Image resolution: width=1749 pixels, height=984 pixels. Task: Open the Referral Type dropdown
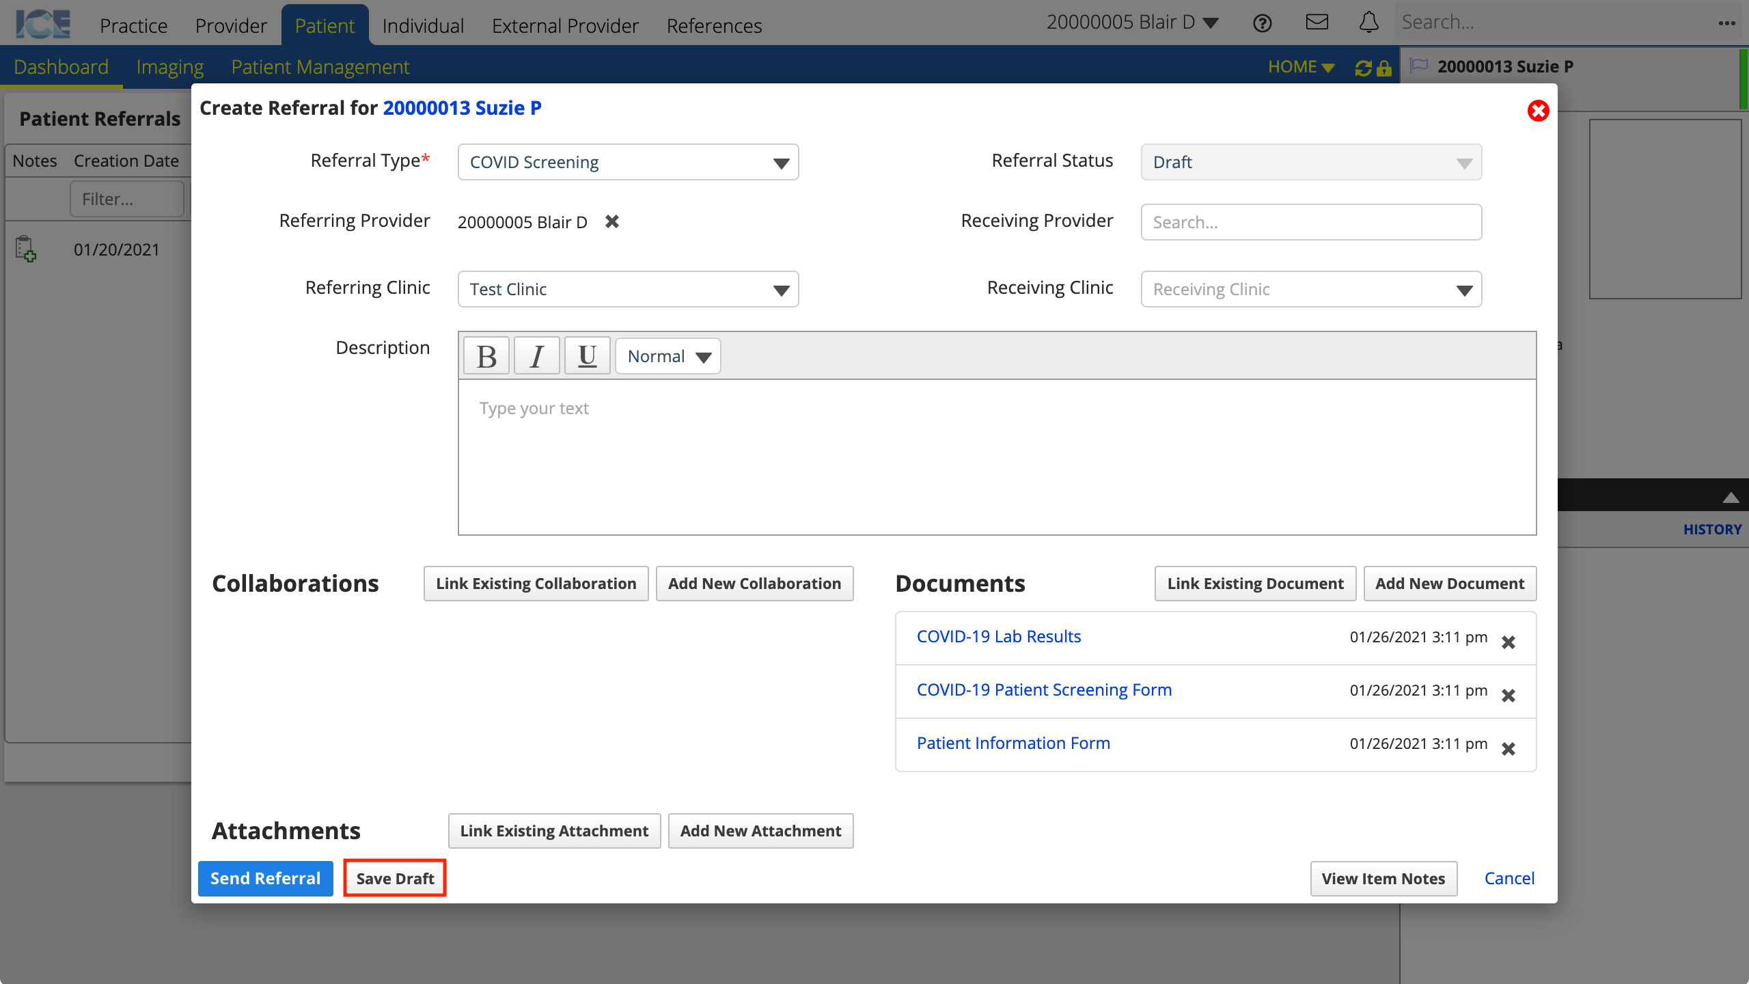tap(628, 162)
